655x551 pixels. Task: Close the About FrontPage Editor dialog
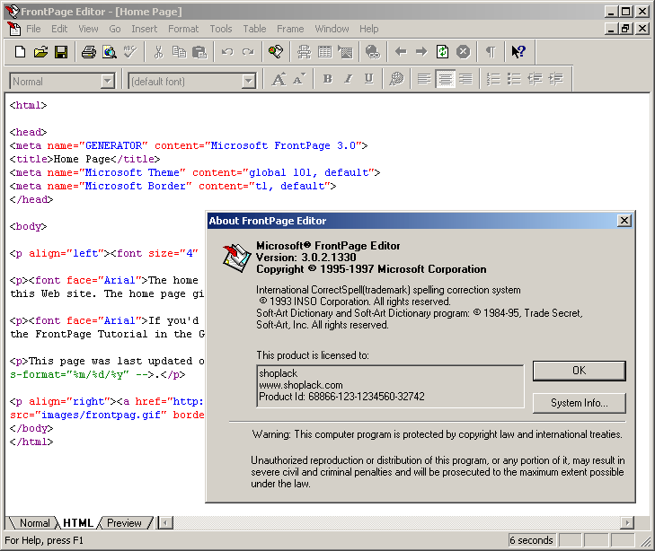pyautogui.click(x=624, y=221)
